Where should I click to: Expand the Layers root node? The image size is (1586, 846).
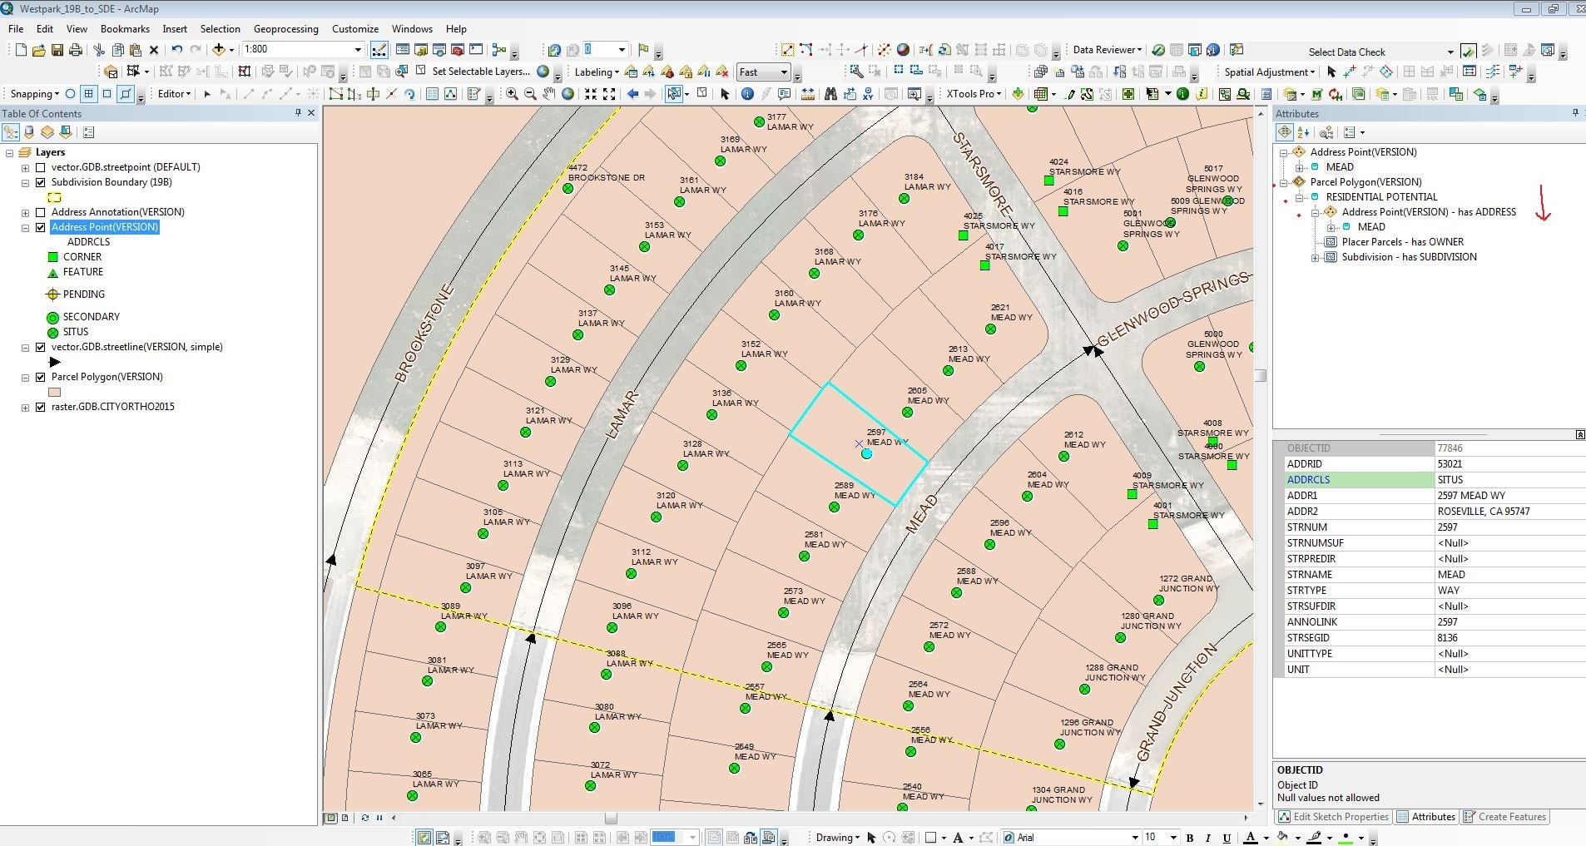9,153
